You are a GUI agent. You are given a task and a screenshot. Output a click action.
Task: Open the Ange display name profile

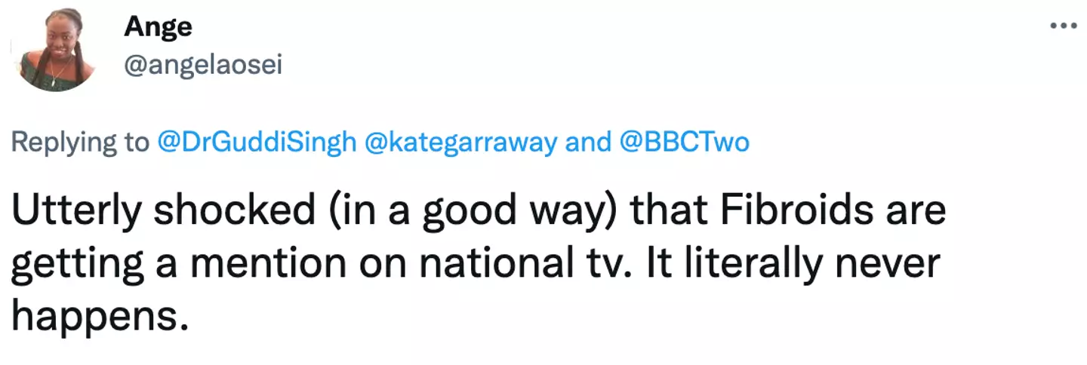pyautogui.click(x=158, y=27)
